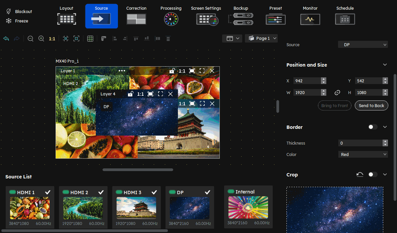Close Layer 4 with X icon
This screenshot has height=233, width=397.
[x=171, y=94]
